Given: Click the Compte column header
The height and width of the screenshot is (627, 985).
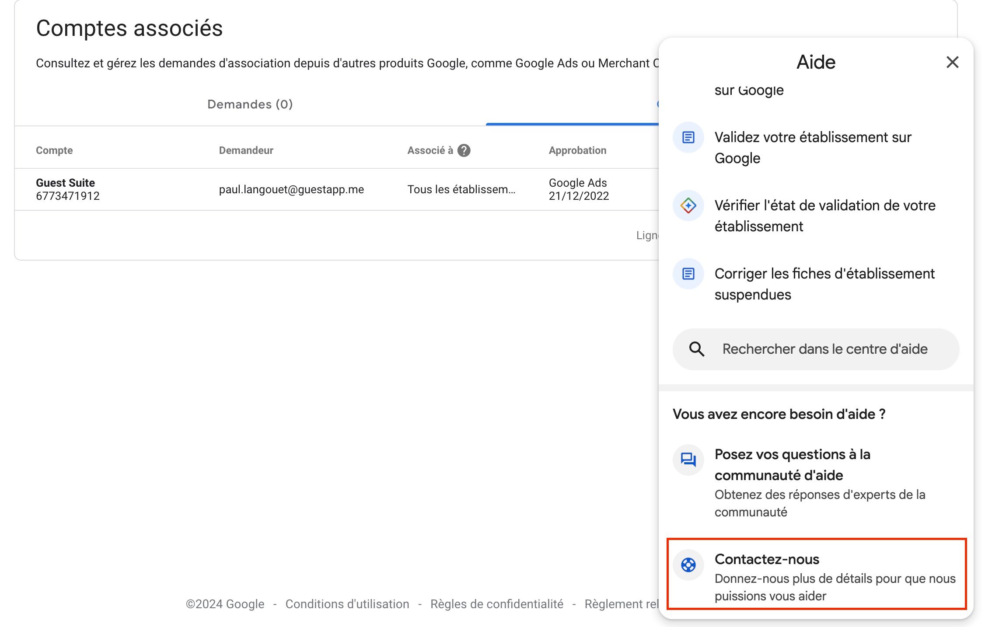Looking at the screenshot, I should coord(54,150).
